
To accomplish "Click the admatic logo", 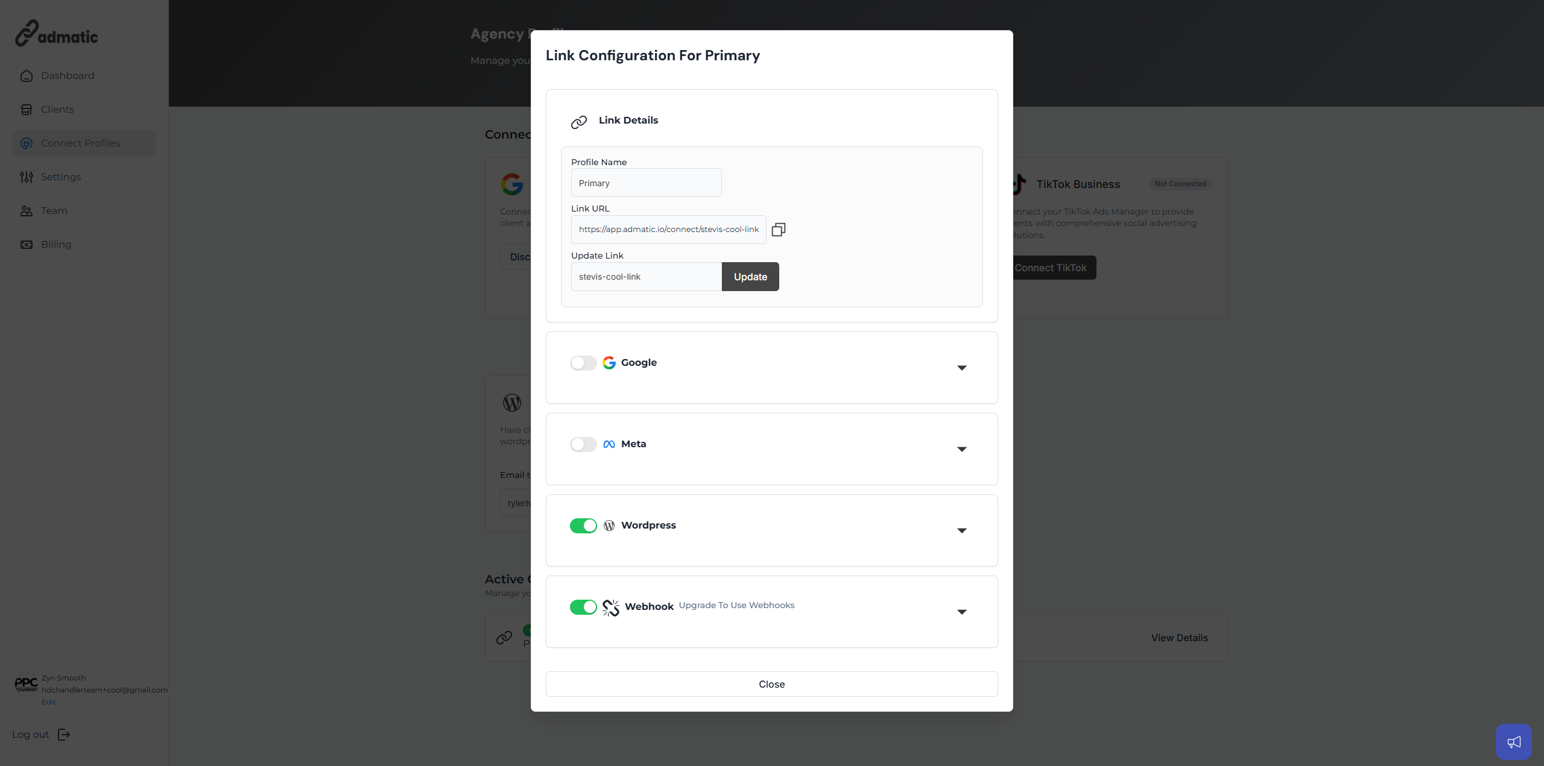I will [57, 34].
